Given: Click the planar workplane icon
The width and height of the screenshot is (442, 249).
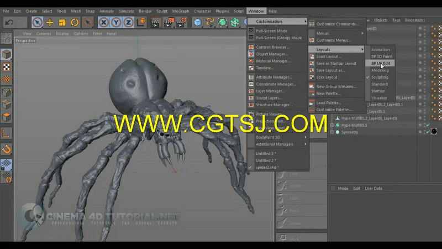Looking at the screenshot, I should pos(6,177).
